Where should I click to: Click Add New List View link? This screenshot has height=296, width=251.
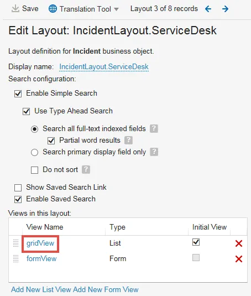(x=41, y=289)
